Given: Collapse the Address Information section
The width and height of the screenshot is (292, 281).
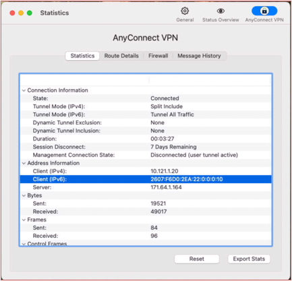Looking at the screenshot, I should [x=24, y=163].
